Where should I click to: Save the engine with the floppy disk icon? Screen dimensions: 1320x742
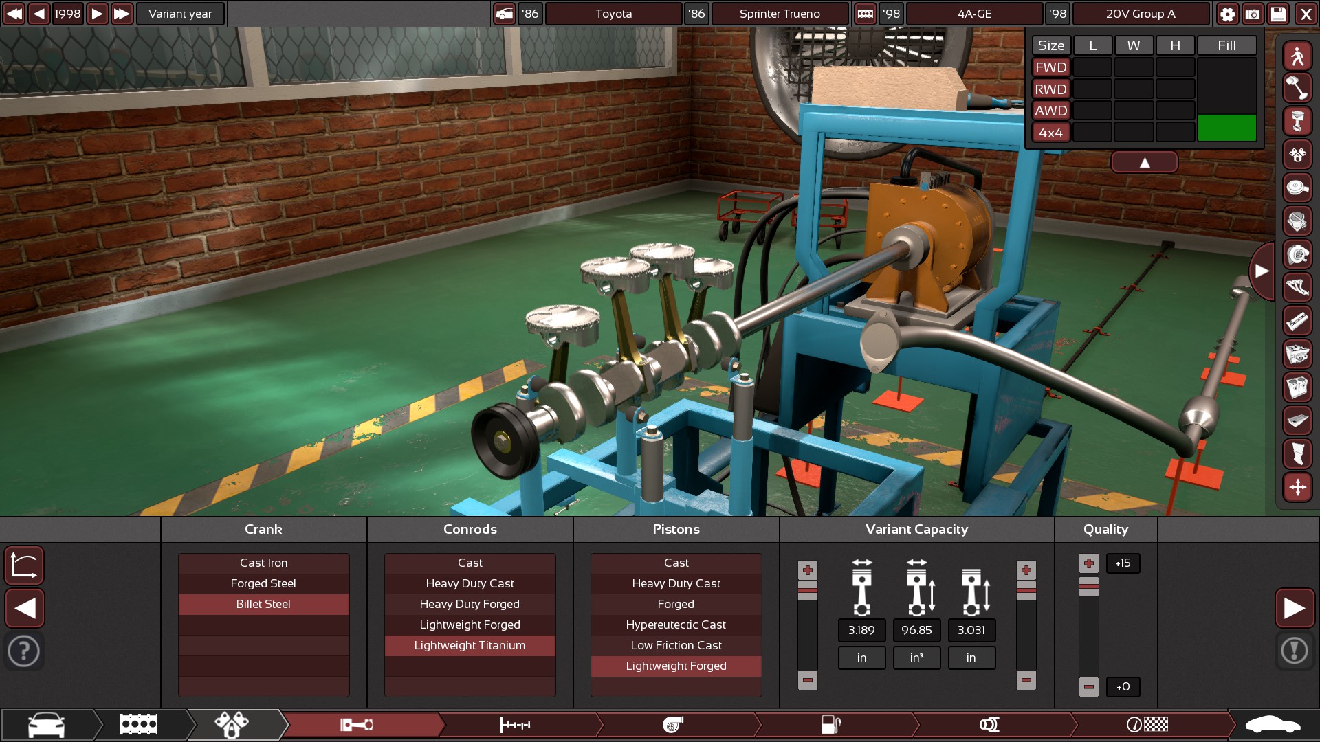point(1279,14)
